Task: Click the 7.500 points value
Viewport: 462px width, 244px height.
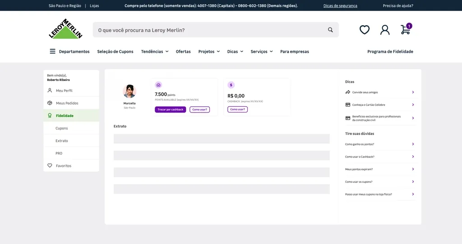Action: tap(161, 94)
